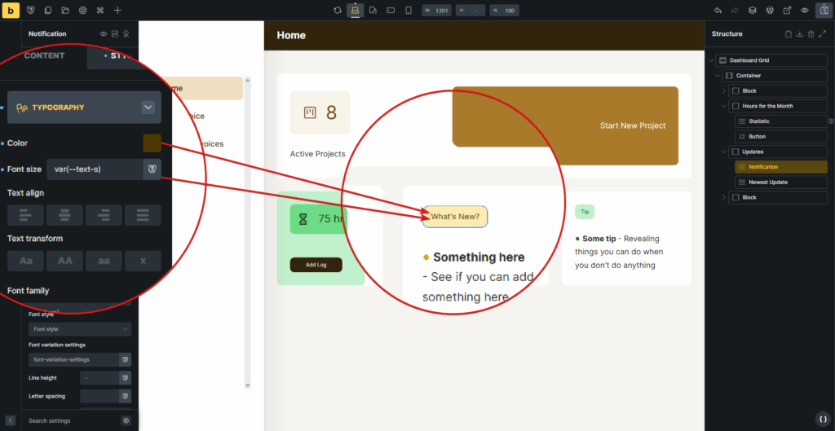The image size is (835, 431).
Task: Toggle the structure layers icon
Action: [752, 10]
